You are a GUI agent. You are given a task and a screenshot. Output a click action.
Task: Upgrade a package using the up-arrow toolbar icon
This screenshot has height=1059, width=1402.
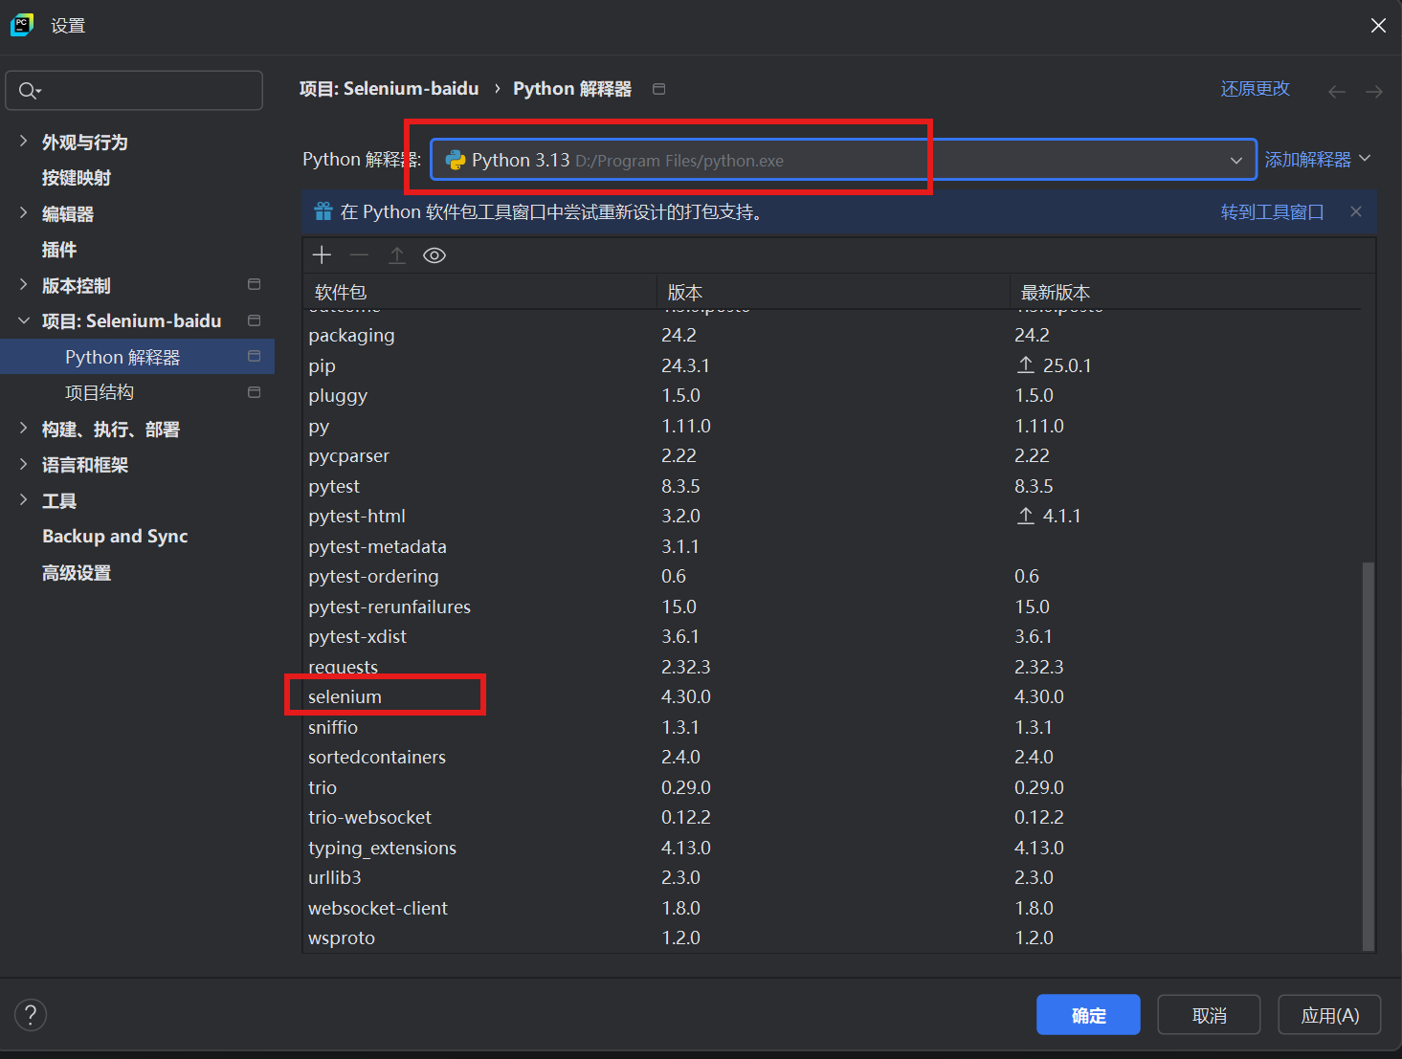tap(397, 254)
